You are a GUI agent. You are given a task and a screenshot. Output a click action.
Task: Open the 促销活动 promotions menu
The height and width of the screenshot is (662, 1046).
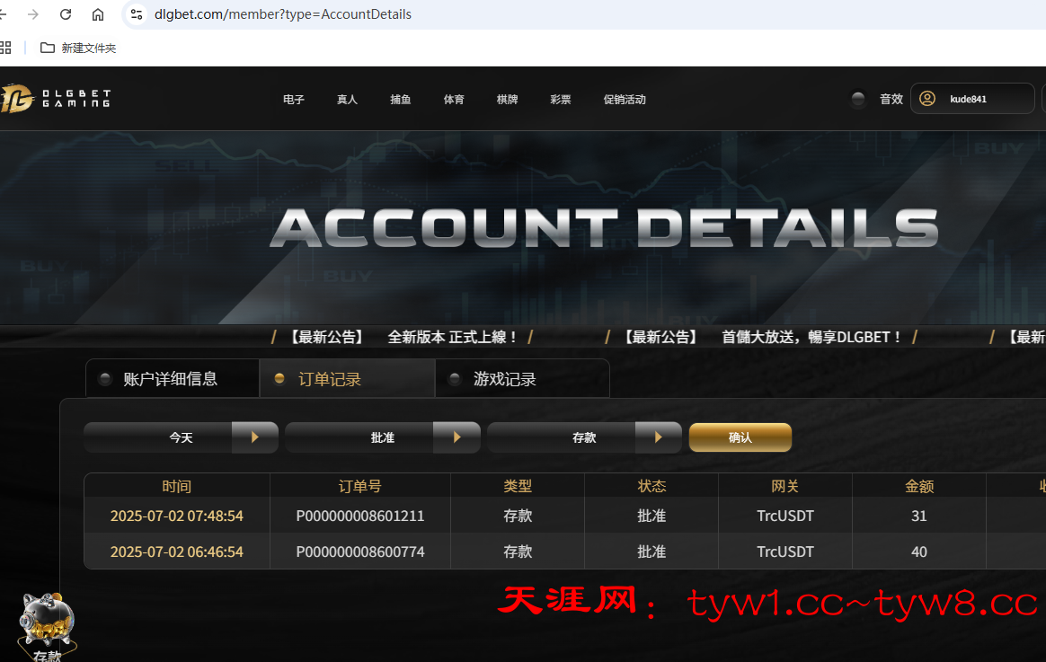(x=625, y=100)
